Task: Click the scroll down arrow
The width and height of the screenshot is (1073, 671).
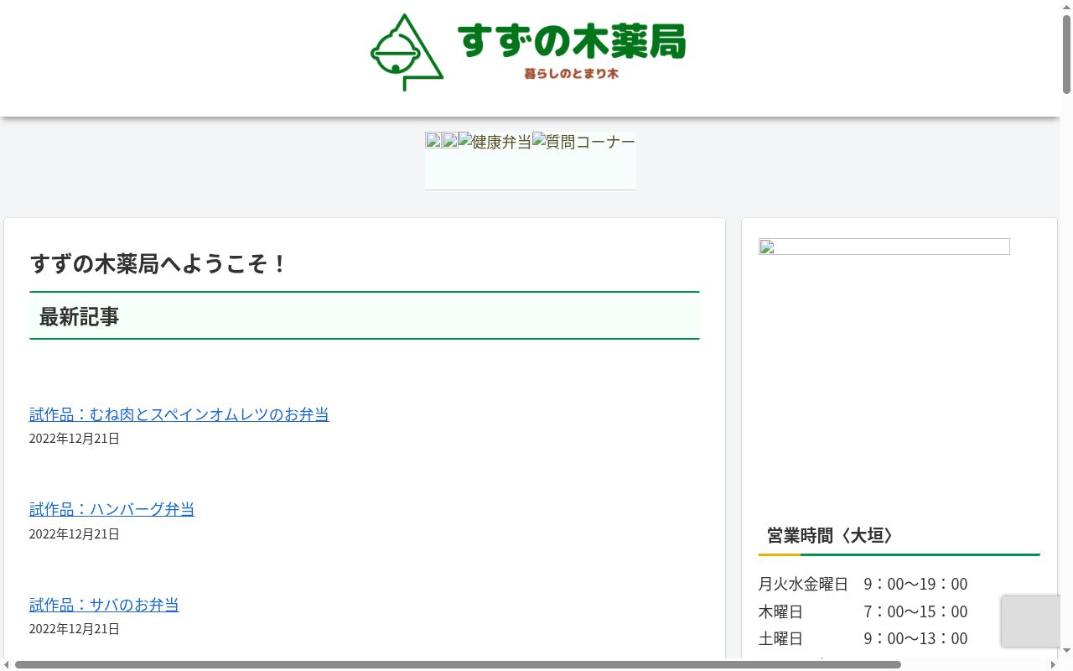Action: click(1066, 652)
